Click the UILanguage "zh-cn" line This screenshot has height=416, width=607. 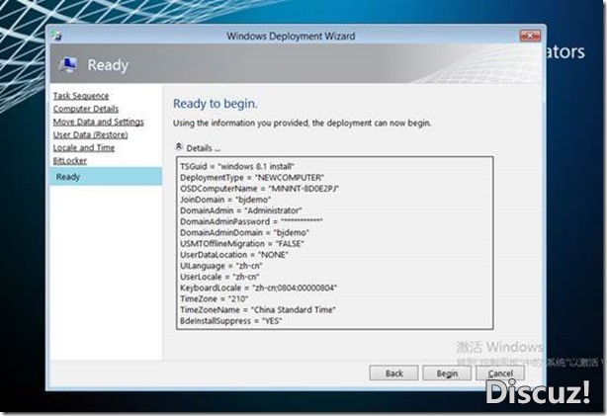[x=221, y=266]
